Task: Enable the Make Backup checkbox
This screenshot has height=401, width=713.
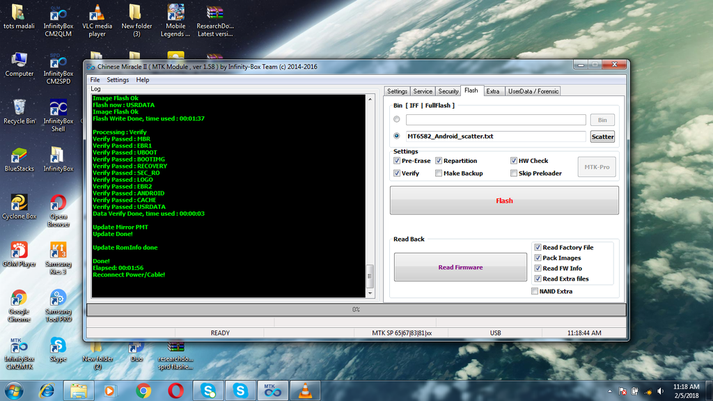Action: (x=439, y=173)
